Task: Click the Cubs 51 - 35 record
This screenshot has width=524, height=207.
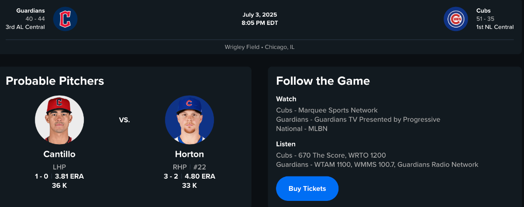Action: tap(486, 19)
